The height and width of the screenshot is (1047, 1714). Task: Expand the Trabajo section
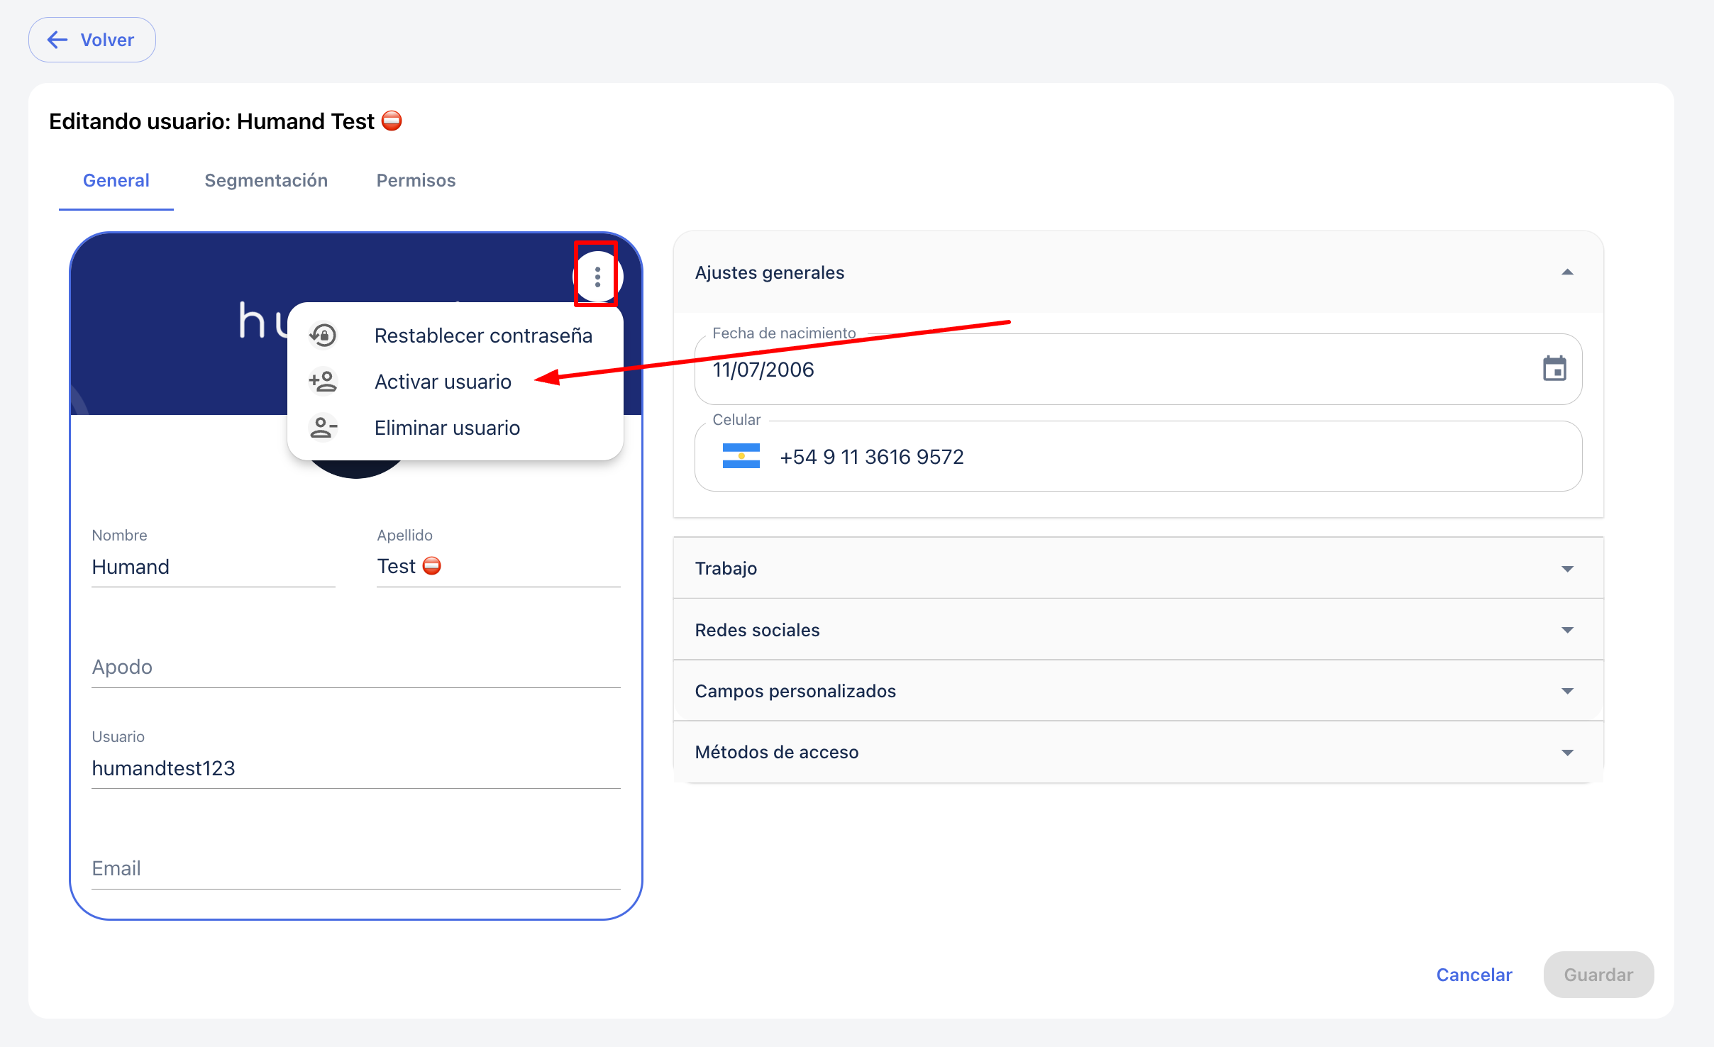click(1567, 568)
